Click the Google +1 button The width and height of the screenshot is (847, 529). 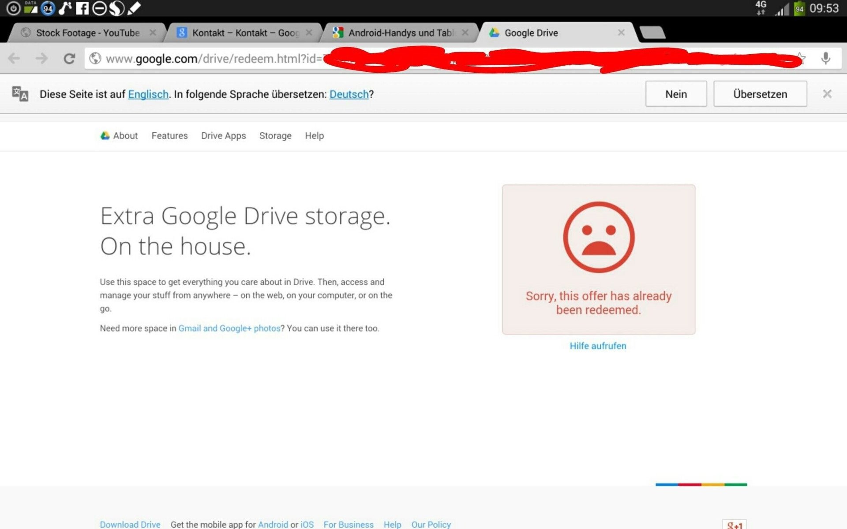click(735, 525)
